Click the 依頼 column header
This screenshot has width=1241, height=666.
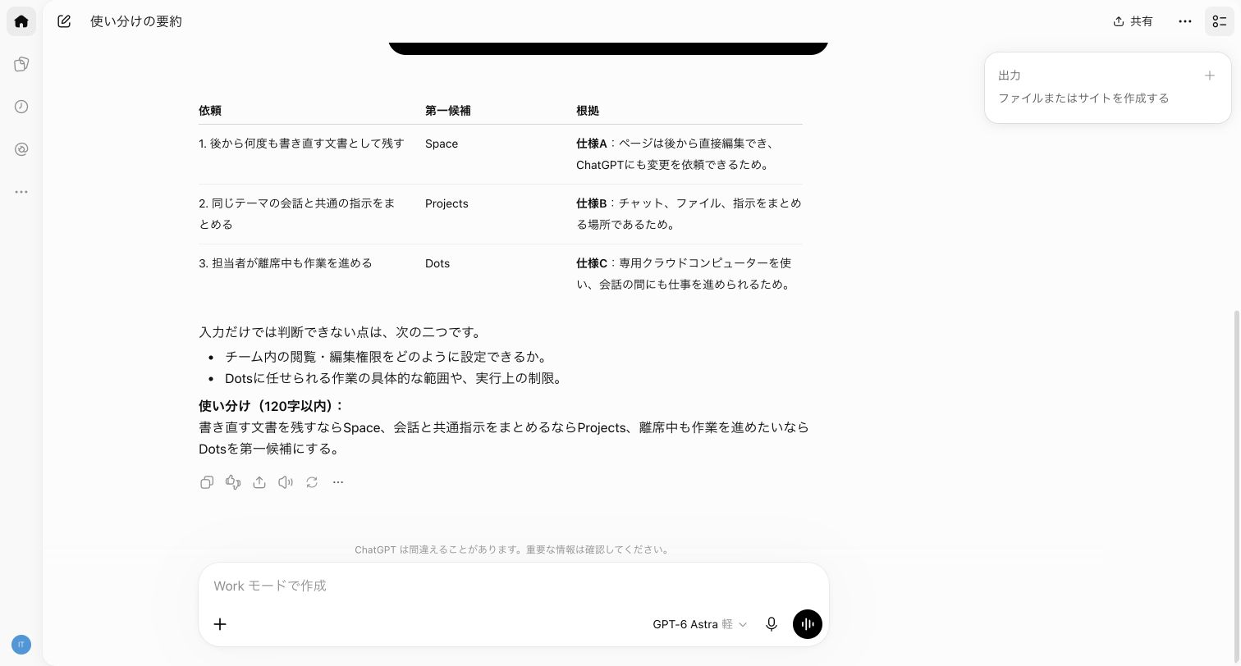point(210,111)
